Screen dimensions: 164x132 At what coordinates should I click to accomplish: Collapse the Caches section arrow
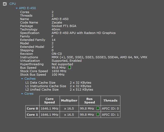pyautogui.click(x=22, y=79)
